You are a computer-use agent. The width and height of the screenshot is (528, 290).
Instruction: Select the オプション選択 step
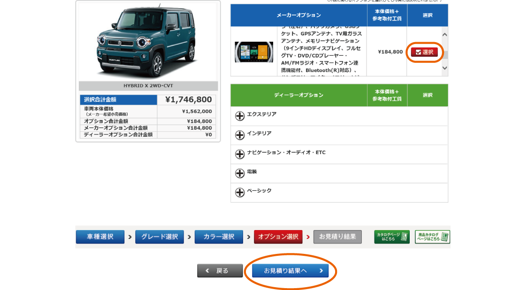point(278,237)
